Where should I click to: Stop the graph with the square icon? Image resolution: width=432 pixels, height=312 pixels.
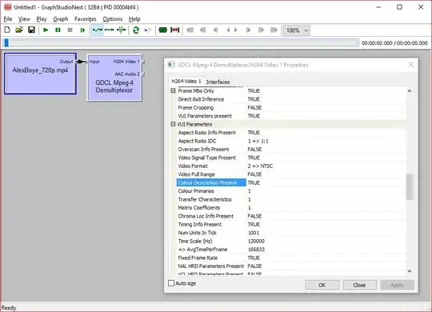click(x=70, y=30)
